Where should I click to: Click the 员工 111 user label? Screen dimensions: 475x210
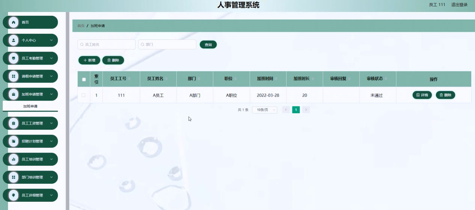(x=437, y=5)
